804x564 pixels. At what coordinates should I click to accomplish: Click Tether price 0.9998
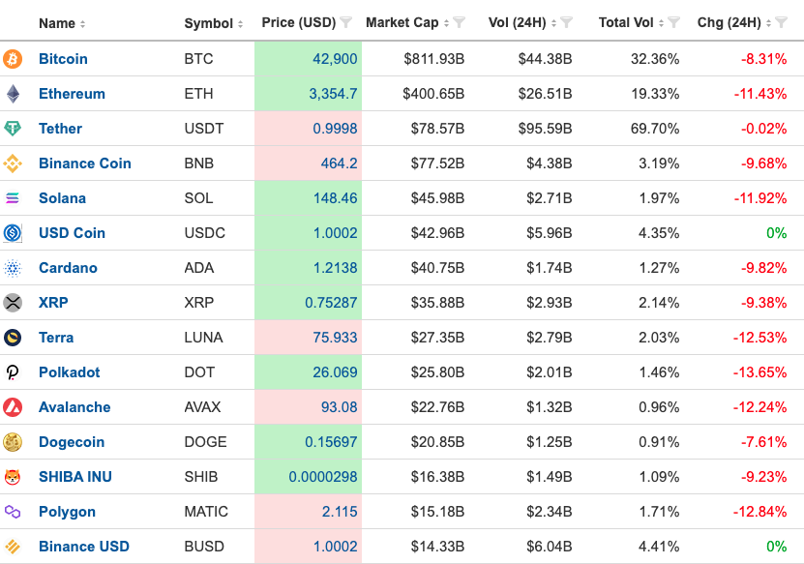click(335, 129)
